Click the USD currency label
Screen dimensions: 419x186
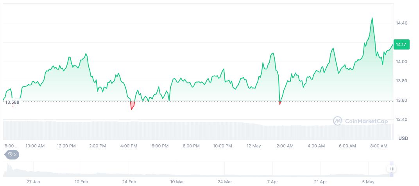coord(403,138)
